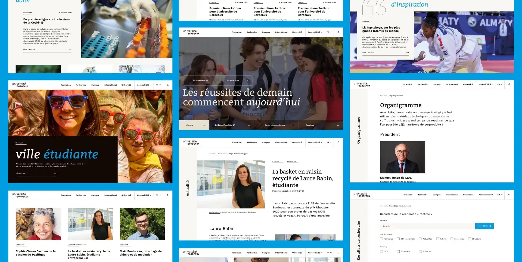Click Bordeaux logo on Laure Babin article page

pyautogui.click(x=191, y=142)
